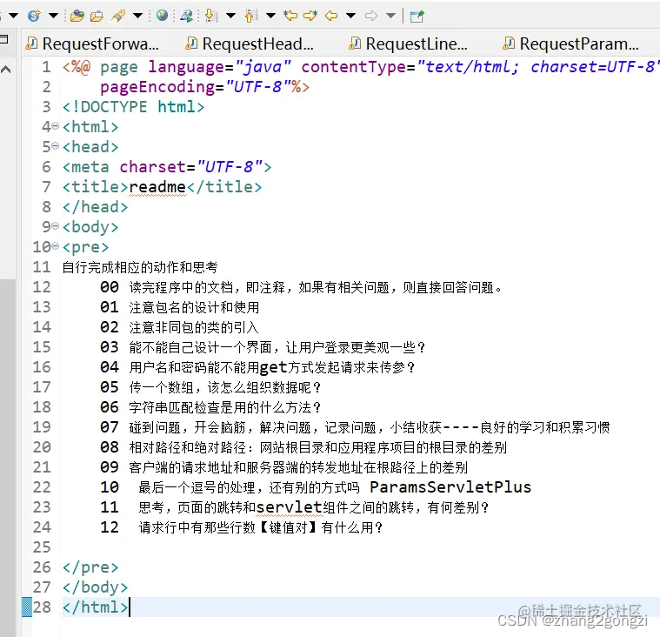
Task: Click the RequestParam... tab Java file icon
Action: 509,43
